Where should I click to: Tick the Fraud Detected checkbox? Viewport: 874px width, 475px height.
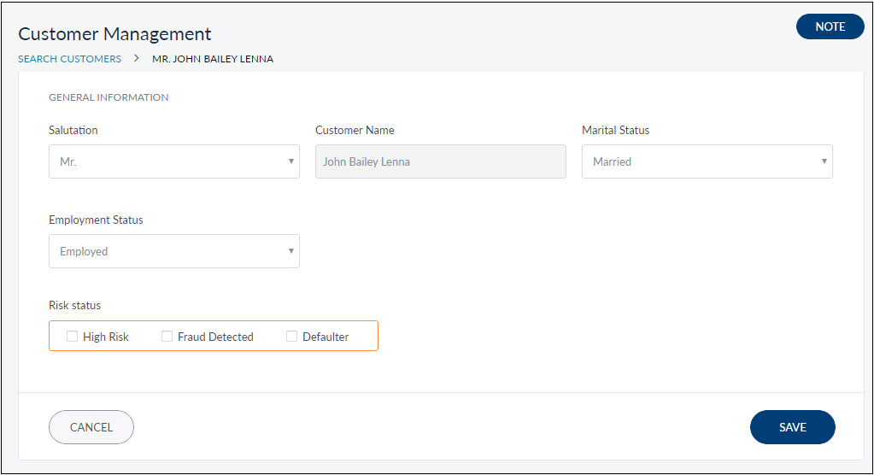[x=167, y=337]
